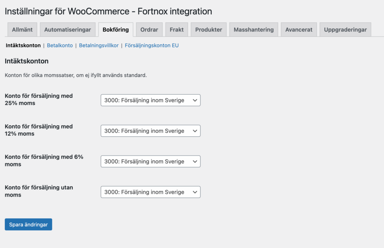Viewport: 384px width, 248px height.
Task: Open the 12% moms account dropdown
Action: click(150, 131)
